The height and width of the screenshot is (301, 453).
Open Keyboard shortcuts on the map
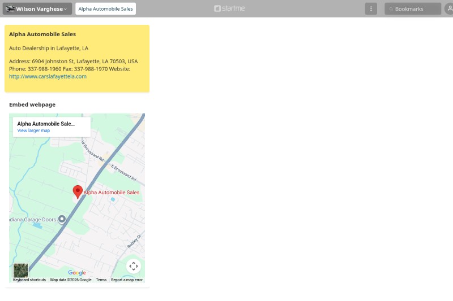(29, 280)
